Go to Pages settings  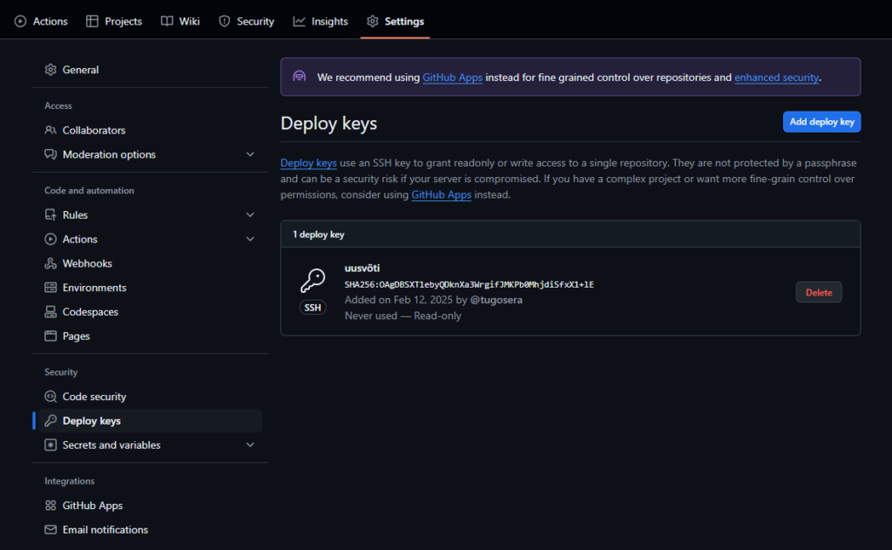(150, 336)
